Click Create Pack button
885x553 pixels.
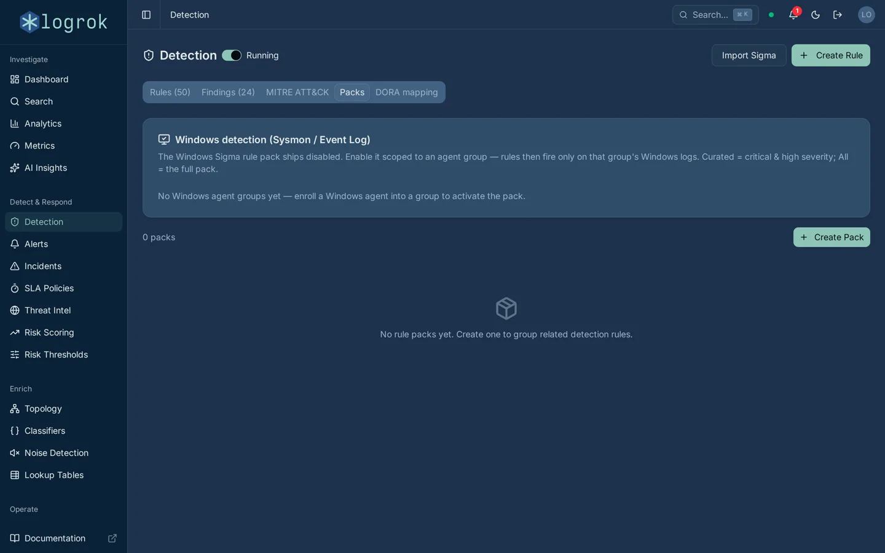click(832, 237)
